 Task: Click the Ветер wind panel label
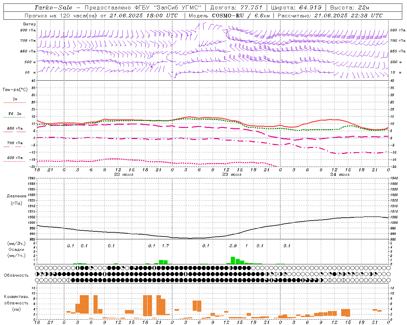point(30,24)
